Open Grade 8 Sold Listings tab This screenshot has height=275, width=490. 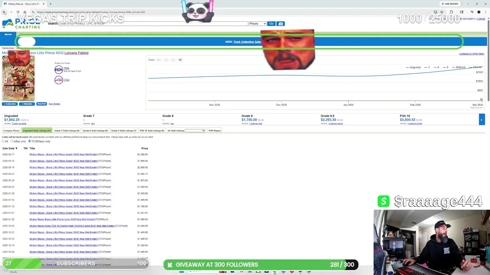pyautogui.click(x=95, y=131)
